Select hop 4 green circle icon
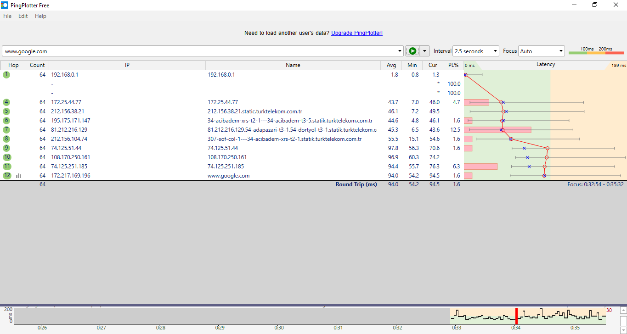The height and width of the screenshot is (334, 627). pyautogui.click(x=6, y=102)
